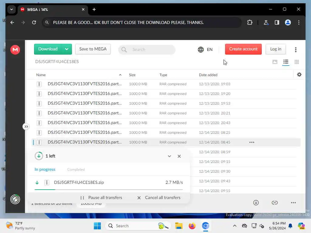Open MEGA top-right three-dot menu
This screenshot has width=311, height=233.
pos(296,49)
